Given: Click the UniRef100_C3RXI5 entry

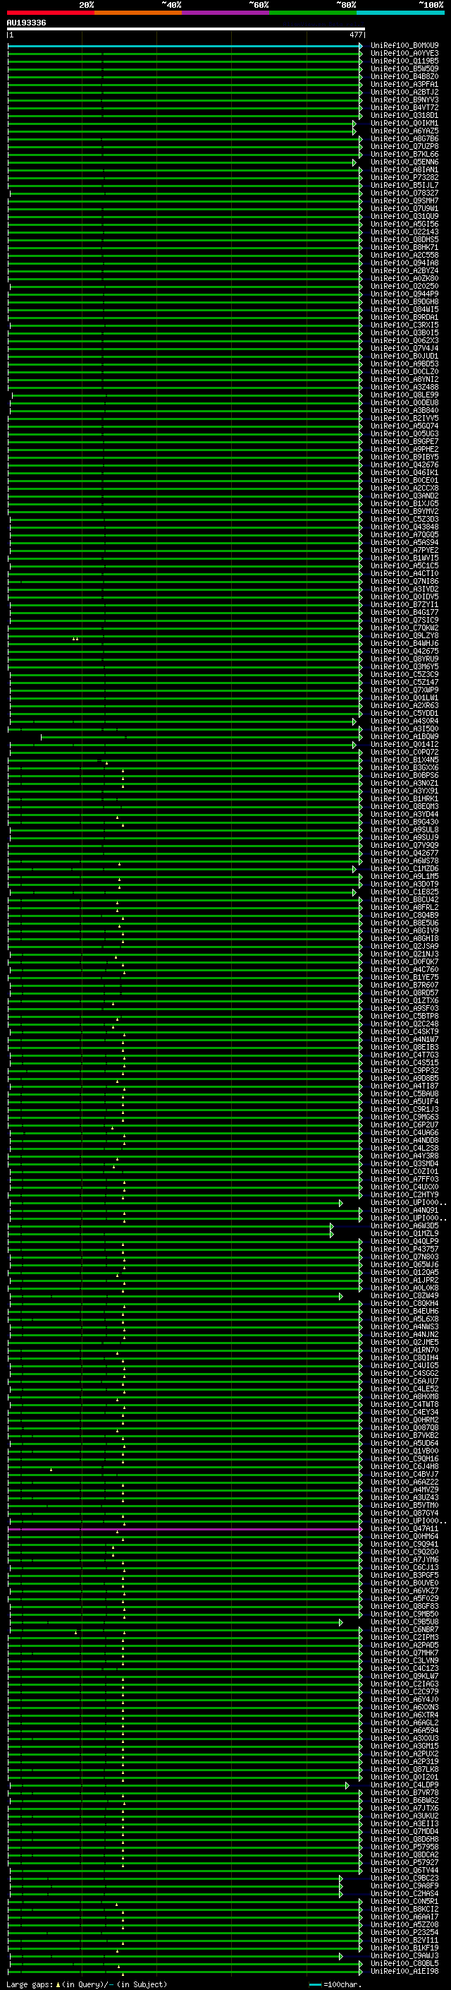Looking at the screenshot, I should 404,325.
